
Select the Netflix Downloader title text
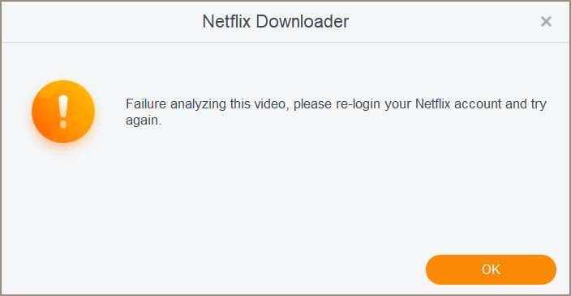(275, 21)
